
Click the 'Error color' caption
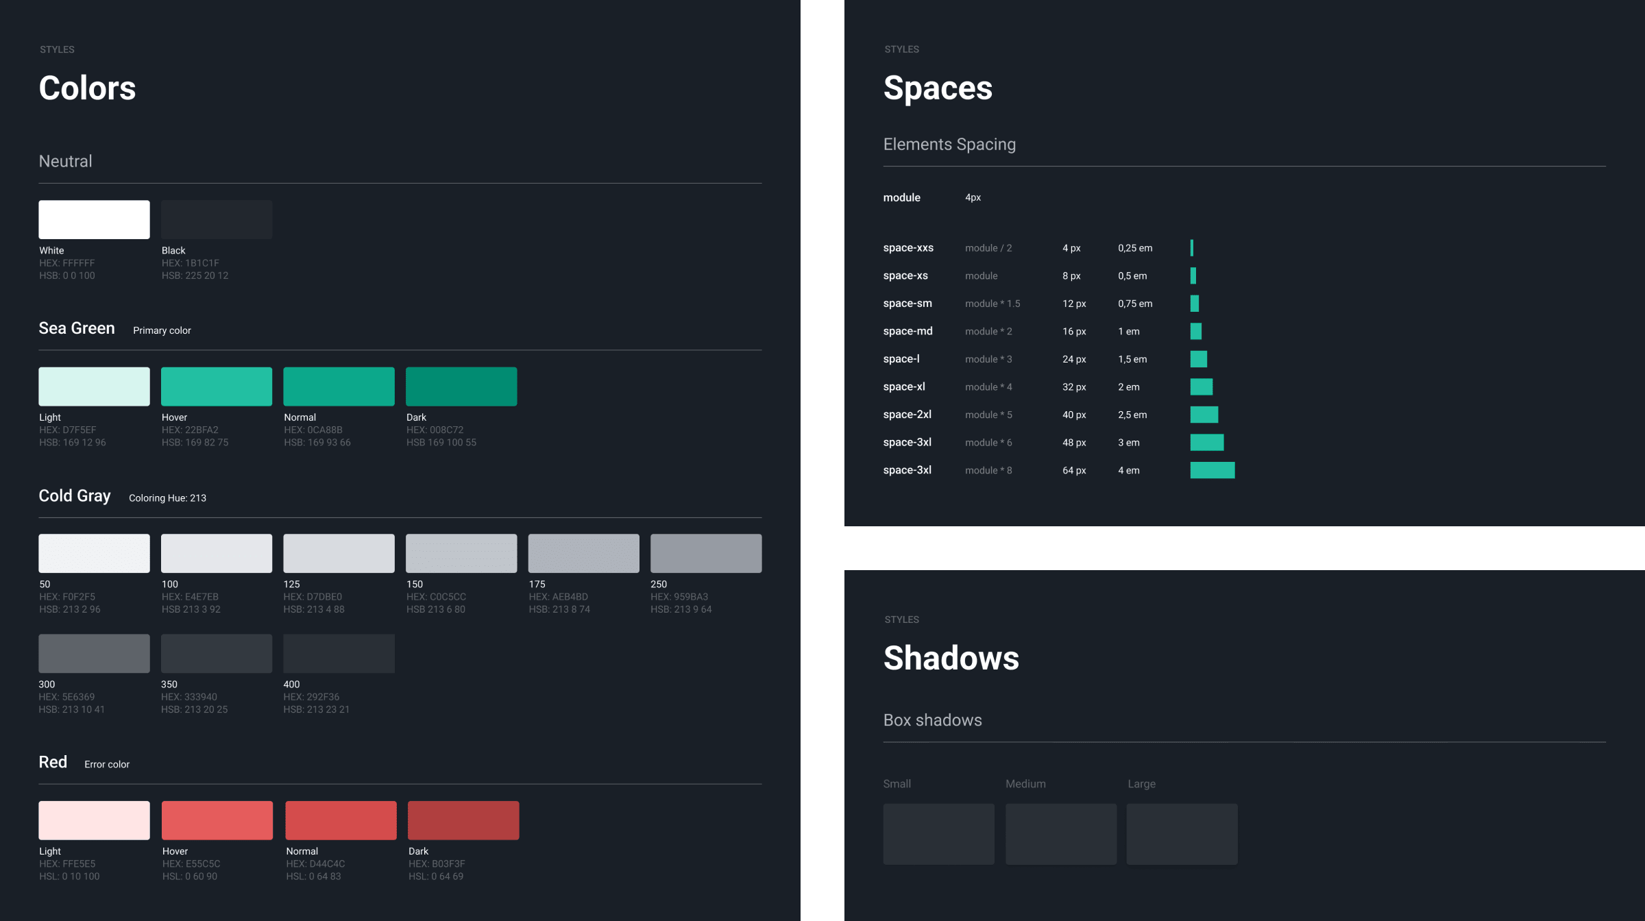point(107,764)
